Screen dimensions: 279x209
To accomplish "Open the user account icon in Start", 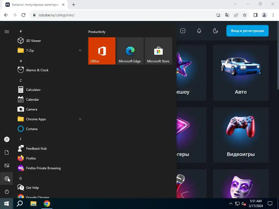I will pos(7,139).
